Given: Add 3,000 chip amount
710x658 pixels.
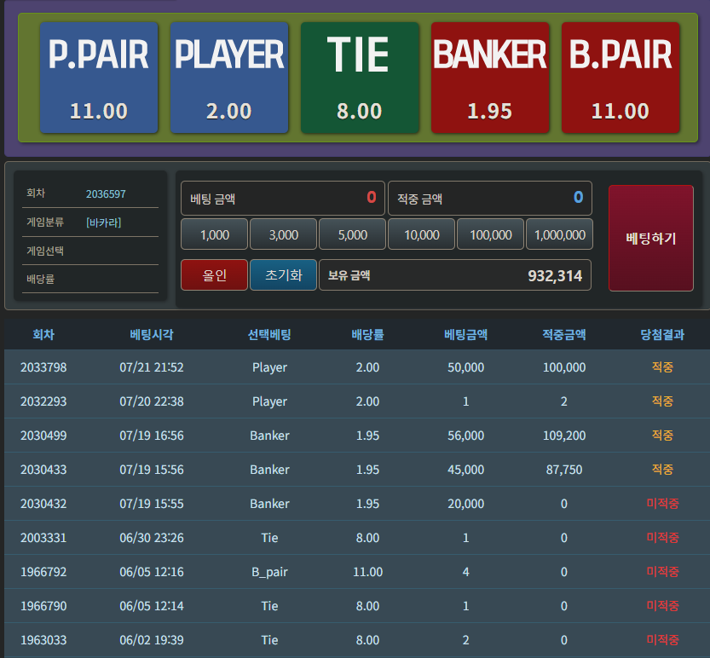Looking at the screenshot, I should tap(284, 234).
